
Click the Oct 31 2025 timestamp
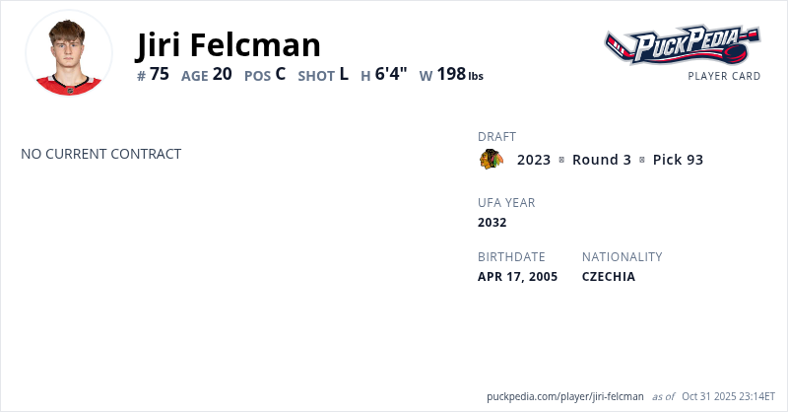point(730,396)
